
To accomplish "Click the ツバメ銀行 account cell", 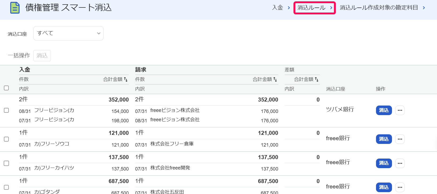I will [x=340, y=109].
